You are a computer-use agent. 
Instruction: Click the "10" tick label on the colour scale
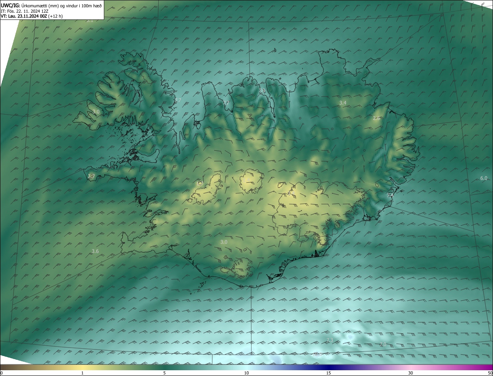coord(246,373)
